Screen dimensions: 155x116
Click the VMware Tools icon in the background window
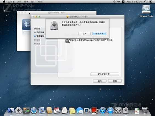(27, 25)
